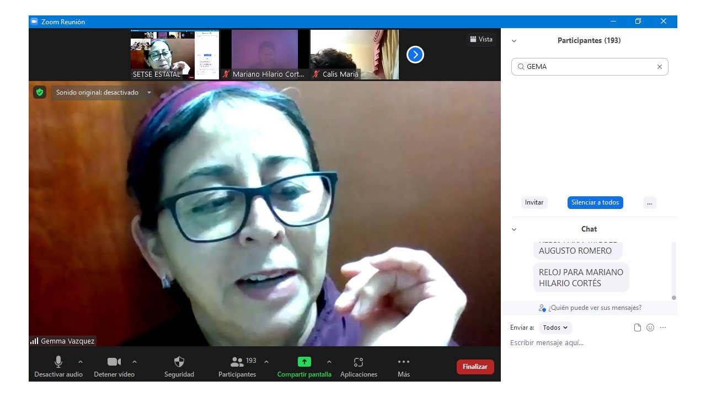The image size is (706, 397).
Task: Click the emoji icon in chat
Action: pos(650,328)
